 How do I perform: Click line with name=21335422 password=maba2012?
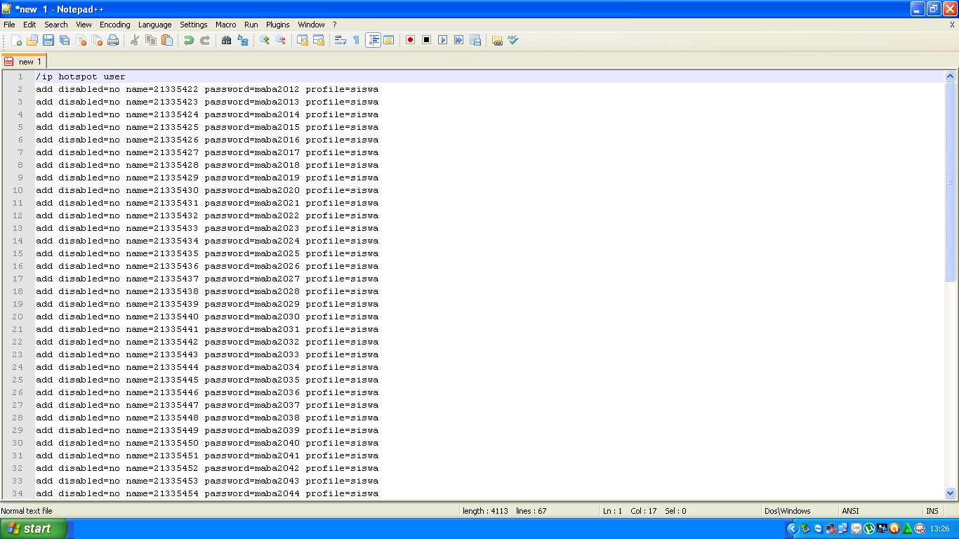pyautogui.click(x=207, y=89)
